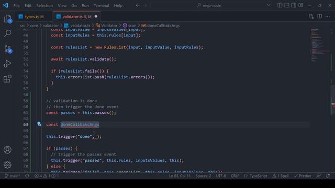This screenshot has height=188, width=335.
Task: Open the Accounts menu icon
Action: [x=7, y=150]
